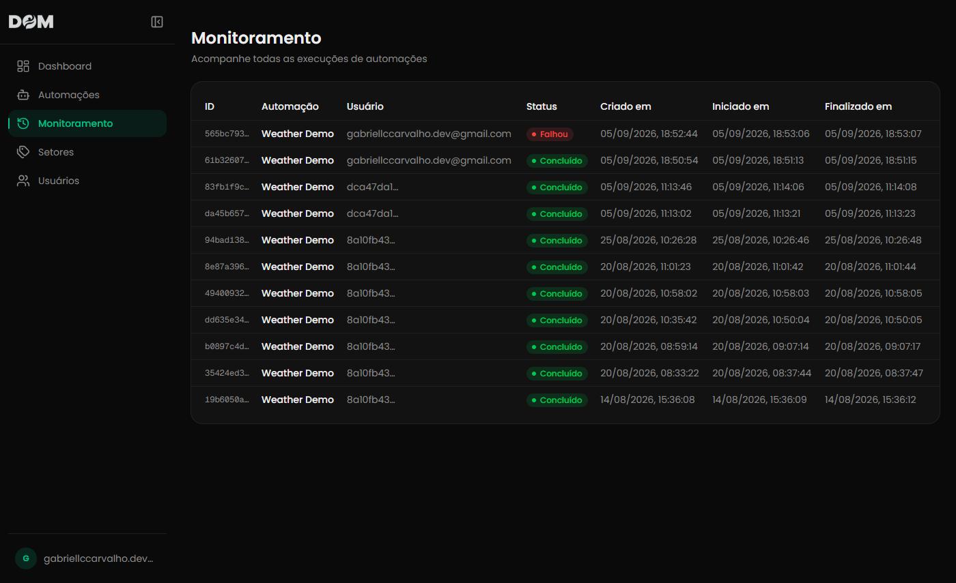Collapse the sidebar with the panel icon
The height and width of the screenshot is (583, 956).
tap(157, 22)
